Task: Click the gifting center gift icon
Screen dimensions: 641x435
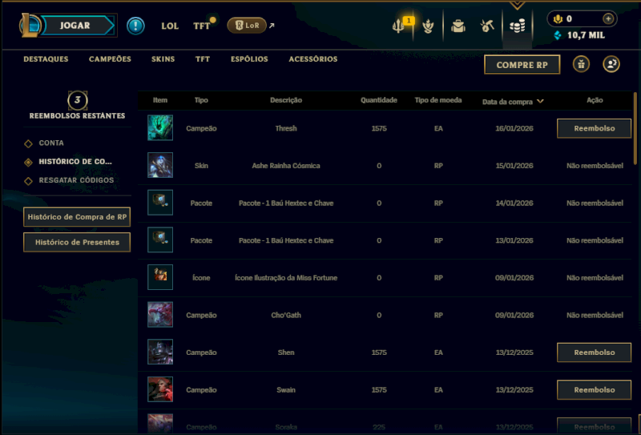Action: pyautogui.click(x=581, y=64)
